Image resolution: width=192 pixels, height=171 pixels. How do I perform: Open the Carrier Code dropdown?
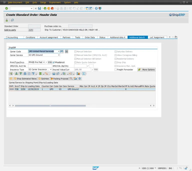click(59, 51)
